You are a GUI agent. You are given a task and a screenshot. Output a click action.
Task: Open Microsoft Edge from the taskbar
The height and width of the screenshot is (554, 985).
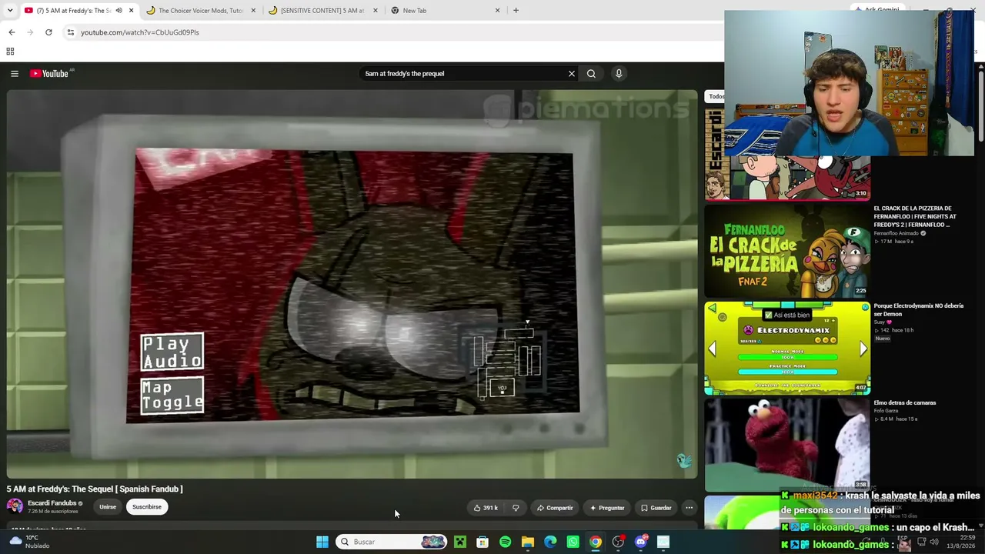(550, 542)
